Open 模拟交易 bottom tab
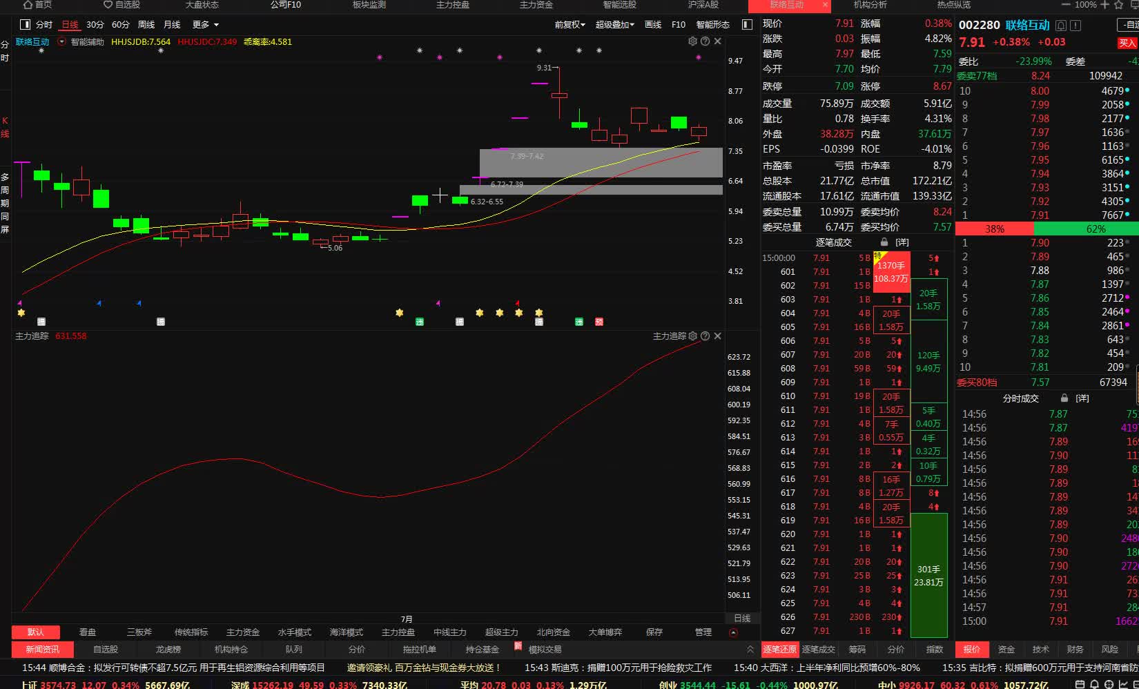The image size is (1139, 689). 545,650
